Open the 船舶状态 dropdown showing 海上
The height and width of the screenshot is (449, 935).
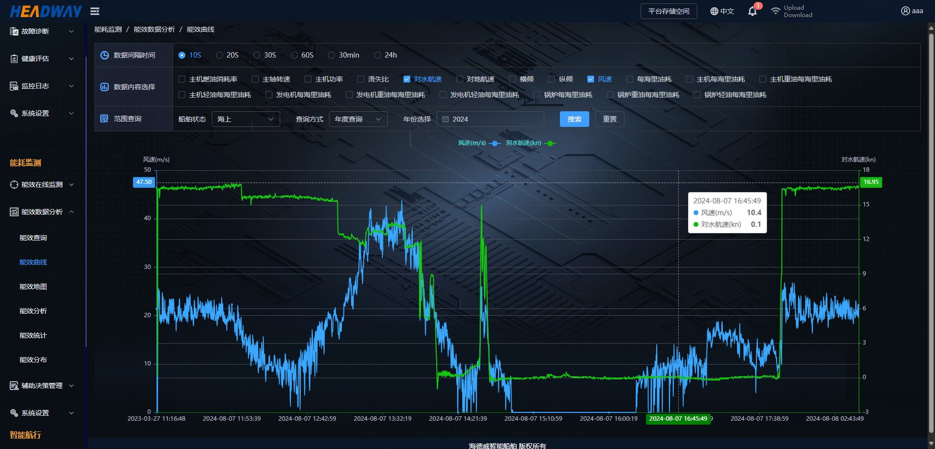click(245, 119)
